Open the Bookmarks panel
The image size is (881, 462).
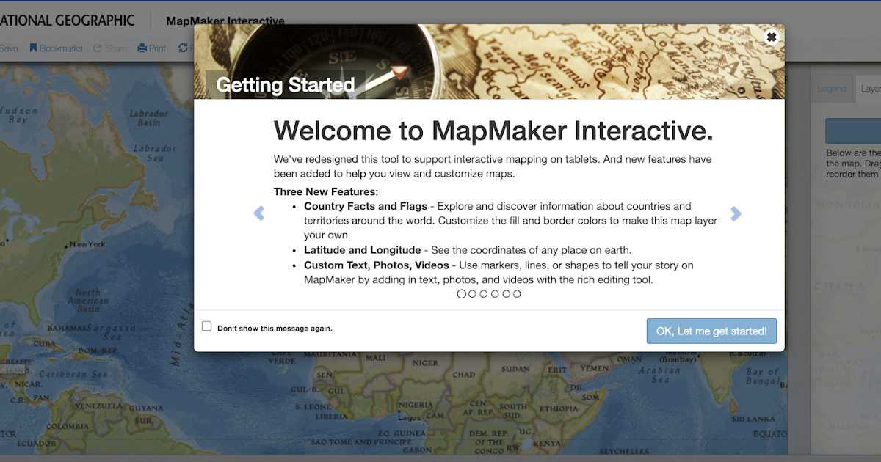pos(56,48)
